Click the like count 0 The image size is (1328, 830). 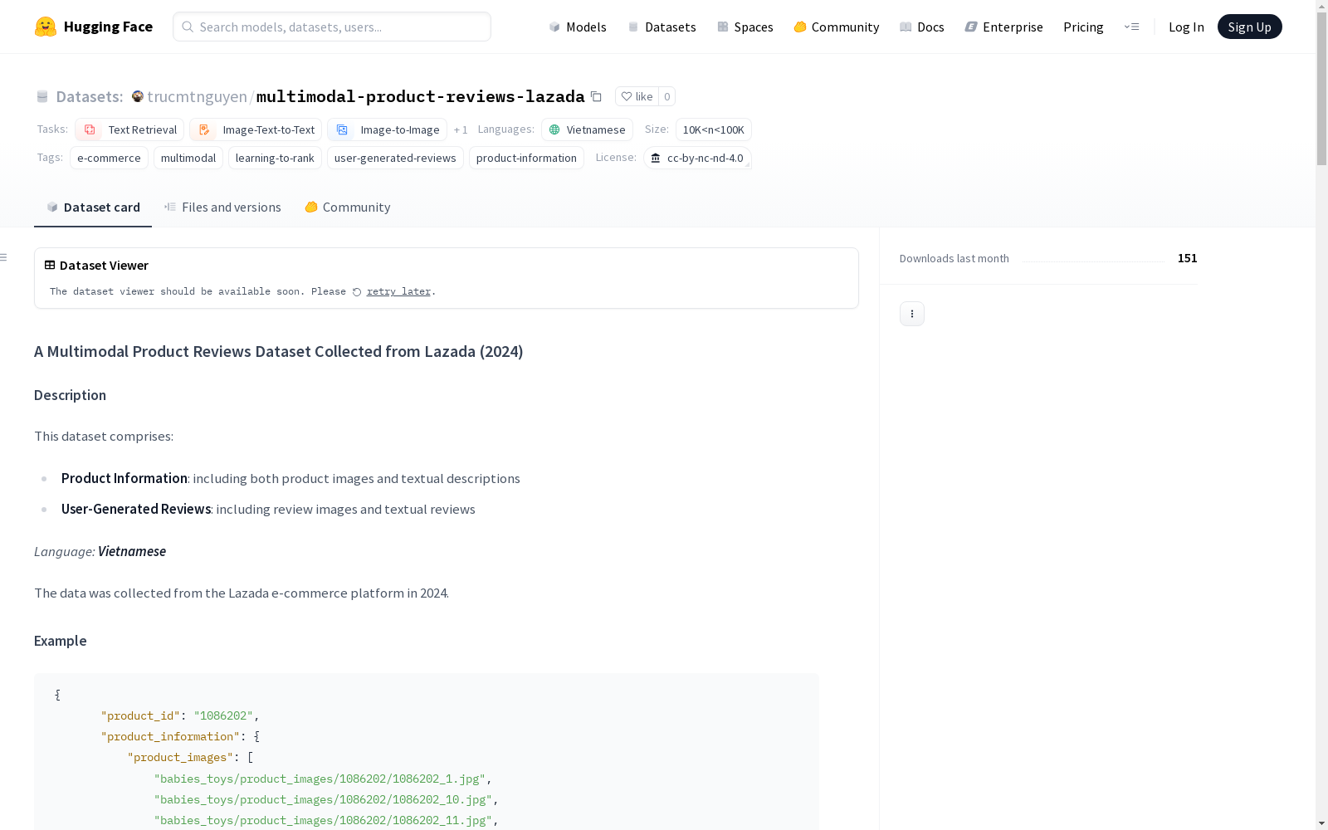(x=666, y=96)
